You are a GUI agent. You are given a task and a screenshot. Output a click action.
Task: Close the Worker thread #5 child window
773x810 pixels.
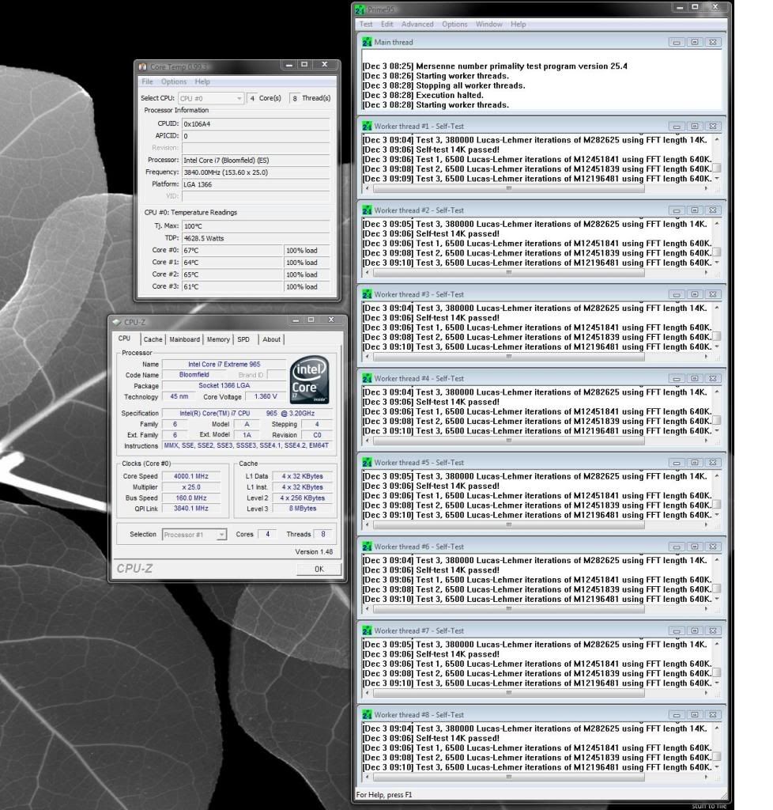(x=713, y=463)
